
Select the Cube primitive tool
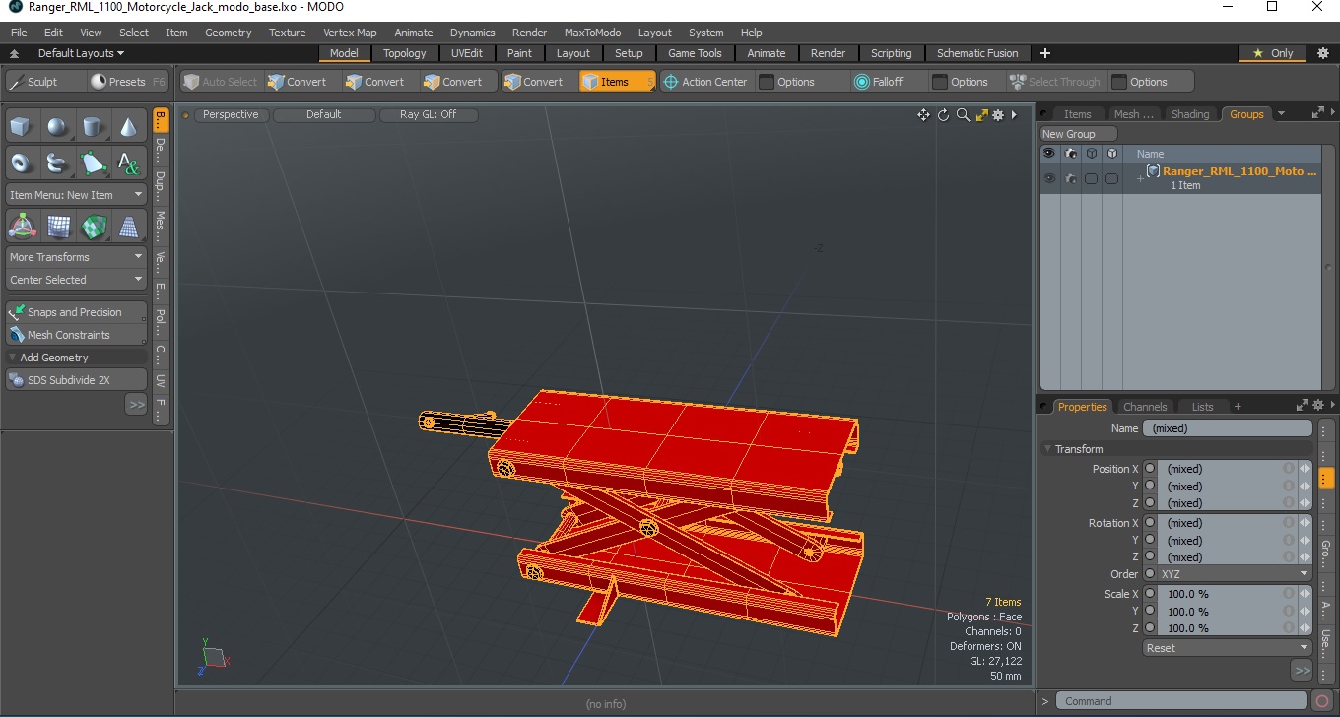(22, 126)
